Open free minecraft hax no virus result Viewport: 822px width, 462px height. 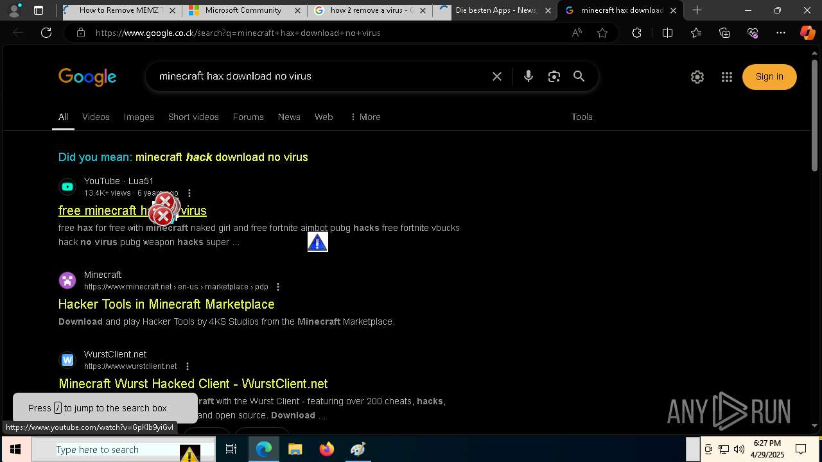pos(132,210)
